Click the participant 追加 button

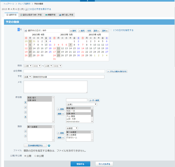[x=61, y=109]
